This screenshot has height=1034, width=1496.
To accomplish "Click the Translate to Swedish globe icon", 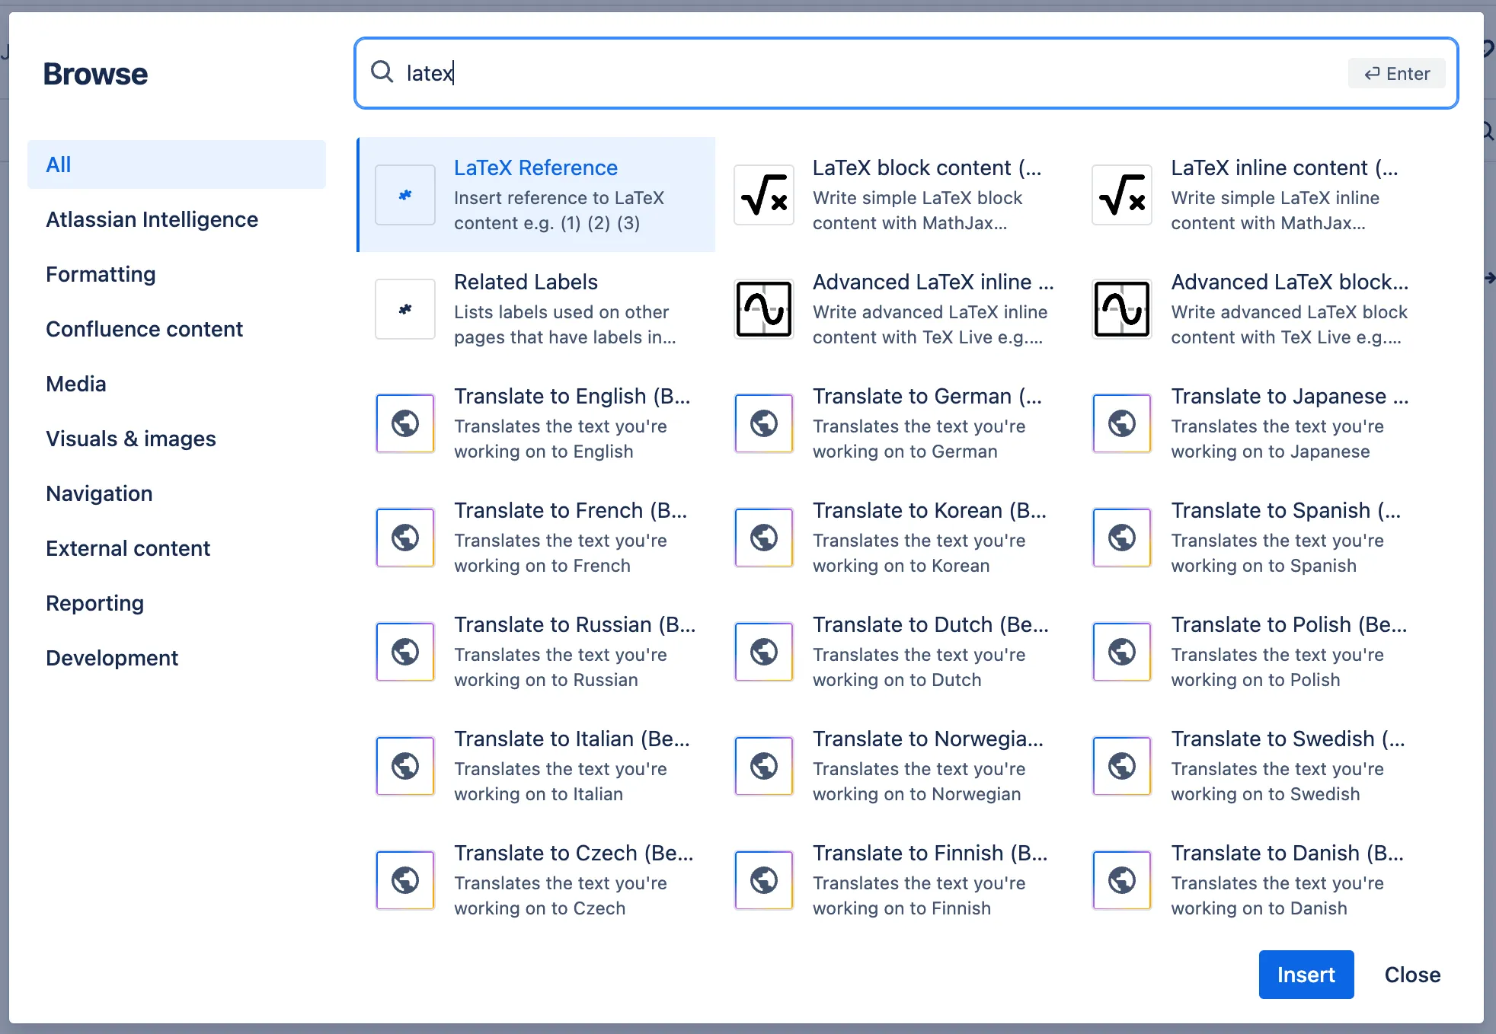I will click(1122, 766).
